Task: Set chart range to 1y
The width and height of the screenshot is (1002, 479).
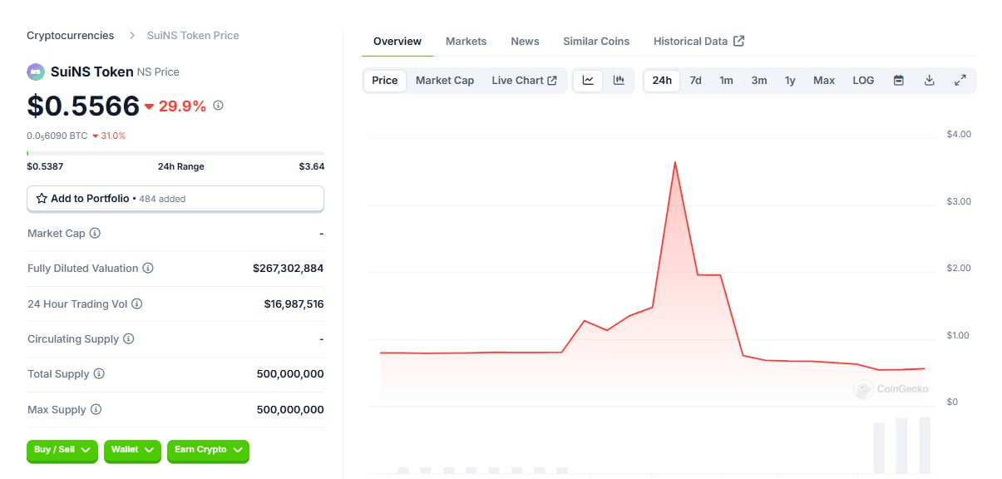Action: (x=790, y=81)
